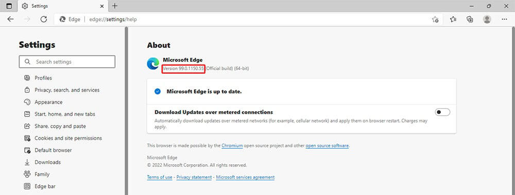
Task: Click the Microsoft Edge is up to date text
Action: tap(204, 92)
